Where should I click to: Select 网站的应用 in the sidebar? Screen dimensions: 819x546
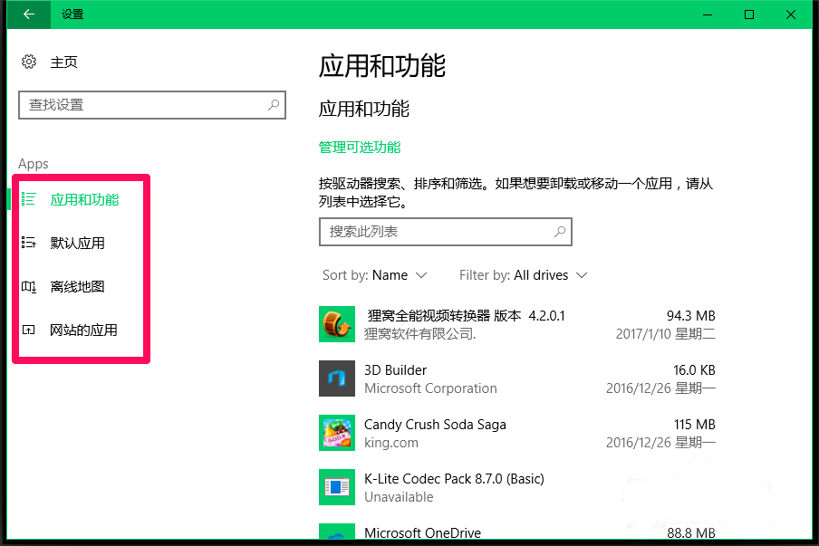83,330
